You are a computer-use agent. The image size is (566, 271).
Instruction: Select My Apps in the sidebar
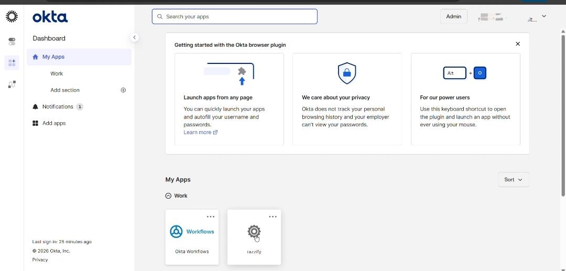tap(79, 57)
